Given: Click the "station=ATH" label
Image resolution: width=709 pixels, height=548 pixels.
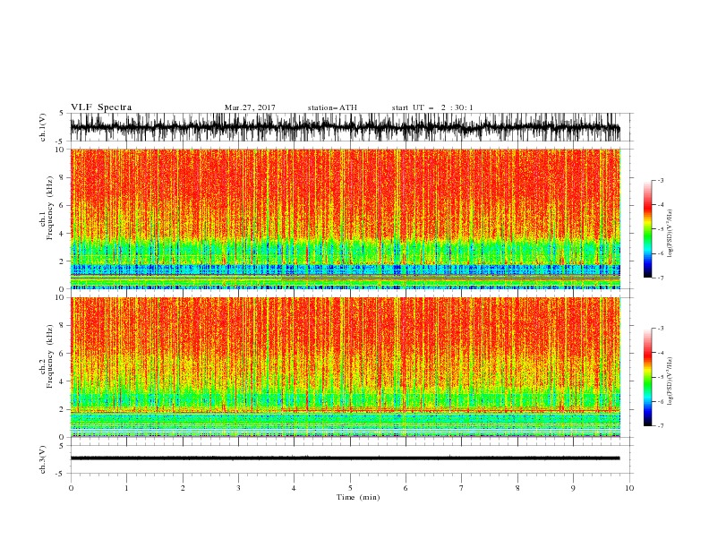Looking at the screenshot, I should (x=332, y=107).
